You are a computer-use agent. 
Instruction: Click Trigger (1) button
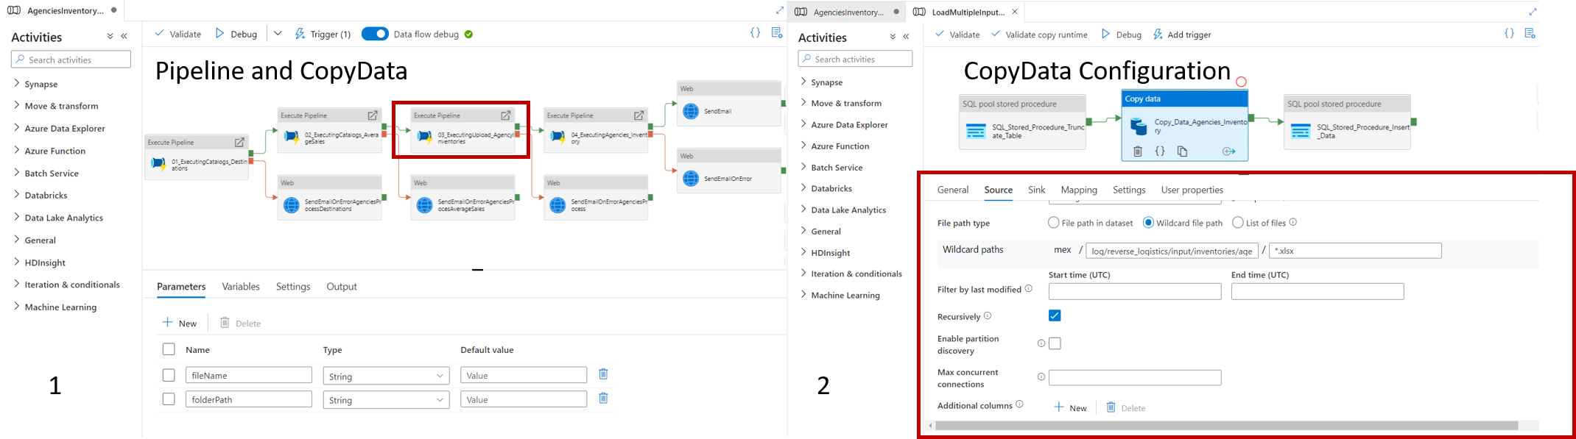323,34
